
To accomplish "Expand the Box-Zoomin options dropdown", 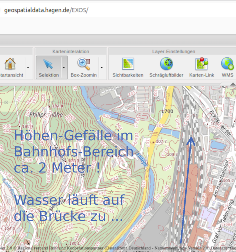I will point(101,67).
